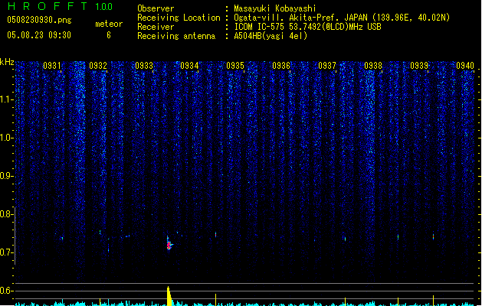Click the 0940 time marker
Image resolution: width=482 pixels, height=306 pixels.
(465, 65)
